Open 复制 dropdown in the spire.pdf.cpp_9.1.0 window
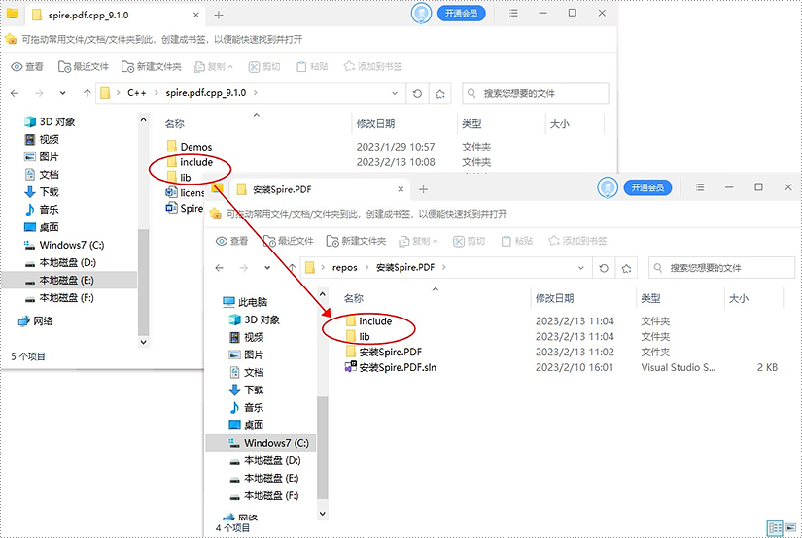The image size is (802, 538). pyautogui.click(x=214, y=66)
